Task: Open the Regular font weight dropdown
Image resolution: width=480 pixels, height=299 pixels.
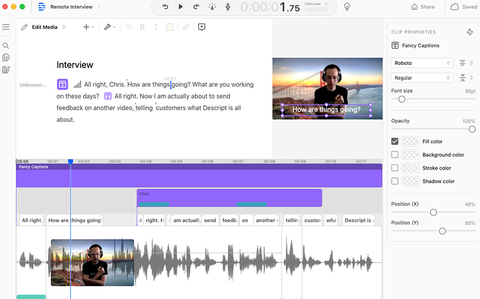Action: [422, 77]
